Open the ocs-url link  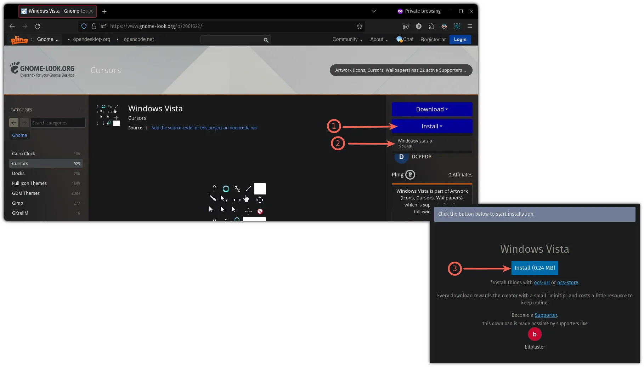tap(542, 282)
